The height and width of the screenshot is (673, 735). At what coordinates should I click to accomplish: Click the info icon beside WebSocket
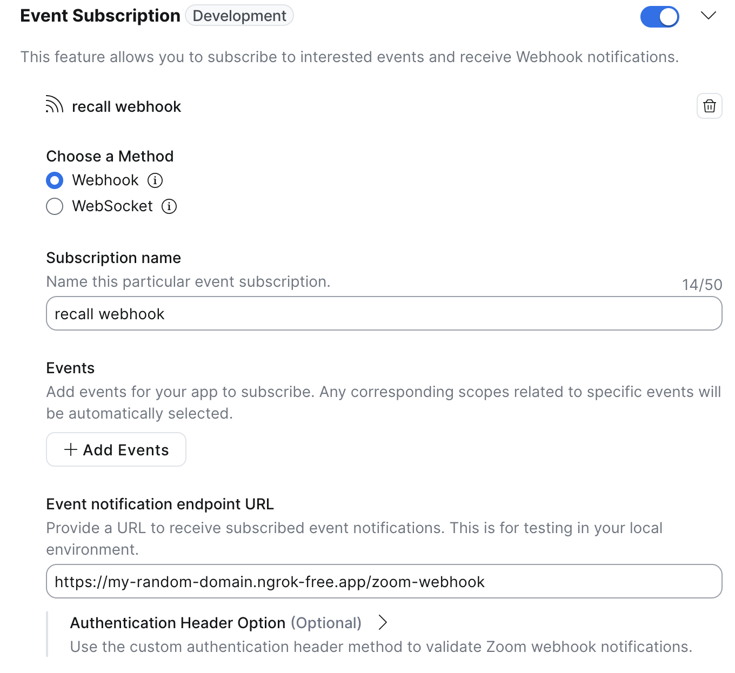pos(169,206)
